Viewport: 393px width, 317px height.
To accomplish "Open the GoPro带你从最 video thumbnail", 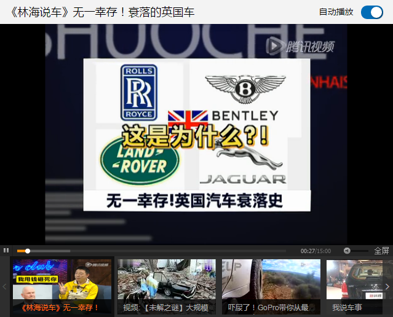I will tap(271, 286).
